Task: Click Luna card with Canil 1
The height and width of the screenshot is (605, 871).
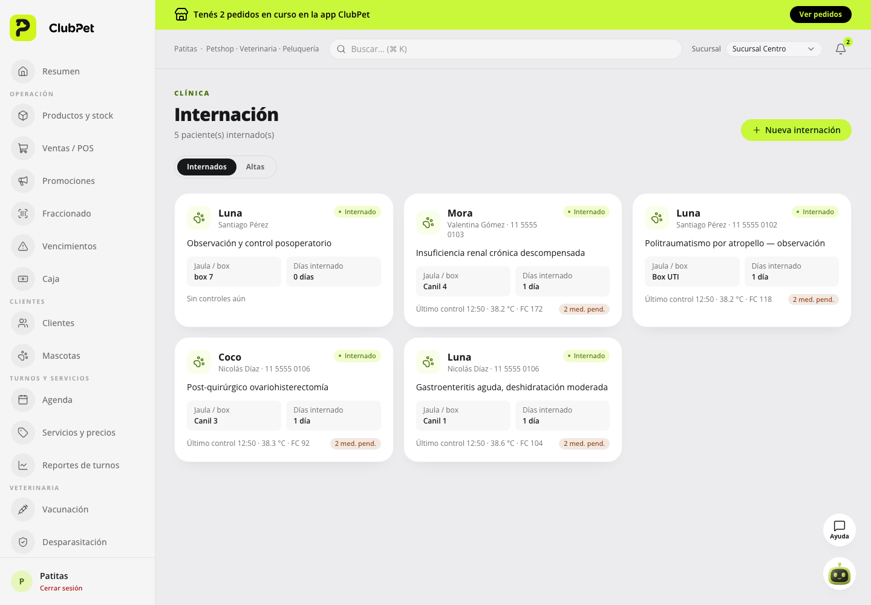Action: tap(513, 400)
